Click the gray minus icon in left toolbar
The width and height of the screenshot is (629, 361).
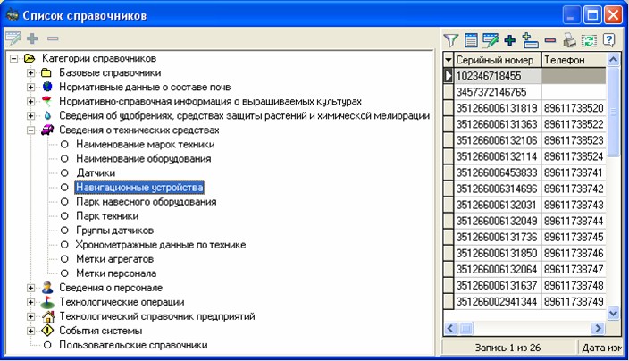click(x=53, y=39)
